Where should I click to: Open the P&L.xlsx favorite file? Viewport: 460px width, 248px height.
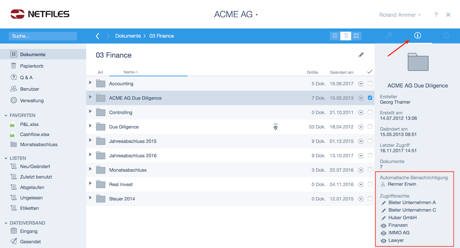point(29,124)
